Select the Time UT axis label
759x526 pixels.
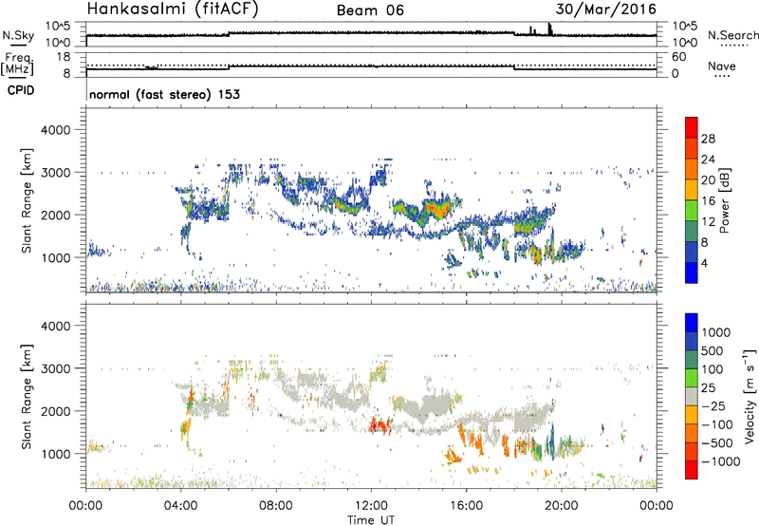(371, 520)
